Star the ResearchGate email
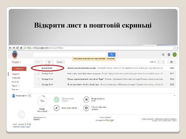 39,68
